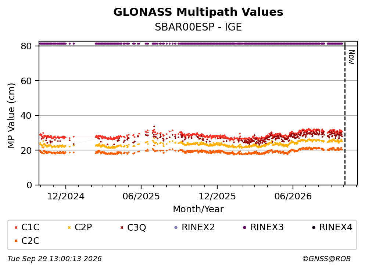Image resolution: width=365 pixels, height=270 pixels.
Task: Click the C2P yellow legend marker
Action: tap(69, 227)
